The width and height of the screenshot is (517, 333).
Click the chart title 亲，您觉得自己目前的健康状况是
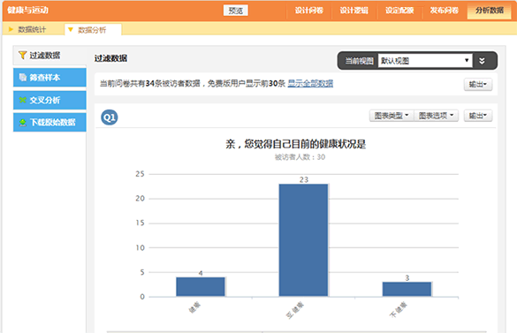[296, 144]
